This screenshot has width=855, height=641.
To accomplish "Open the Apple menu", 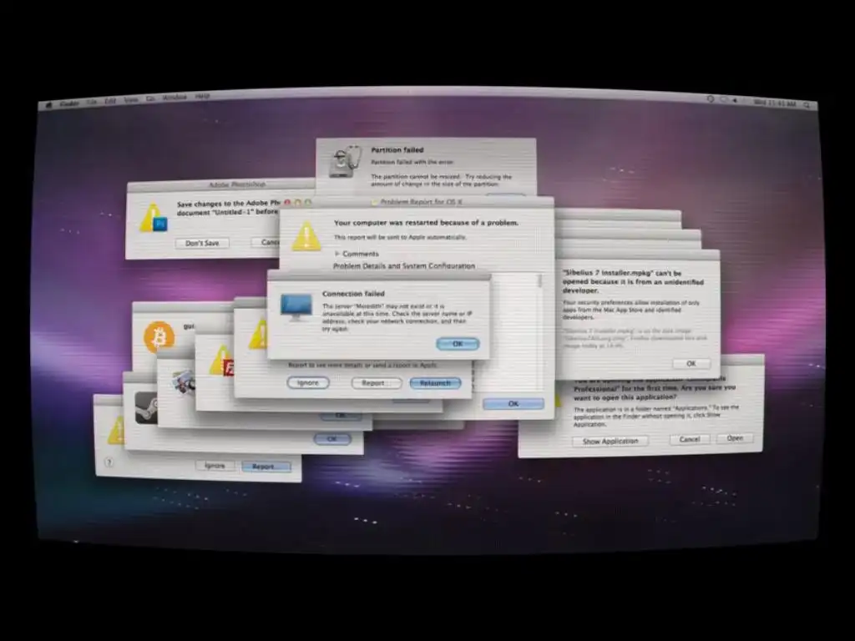I will point(48,104).
